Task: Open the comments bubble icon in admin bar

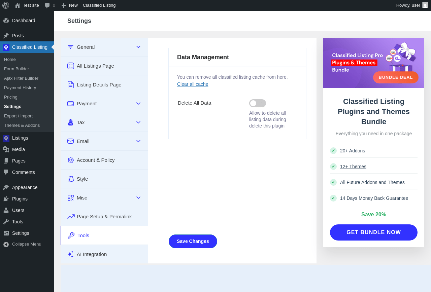Action: [47, 5]
